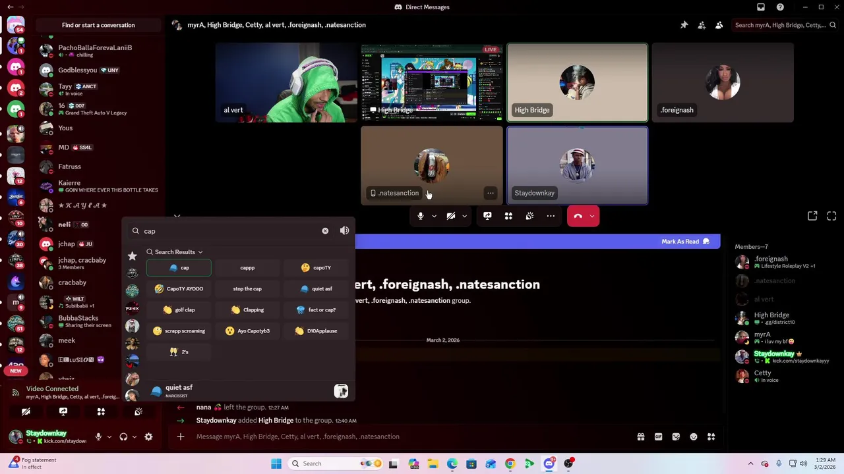Open .natesanction tile options ellipsis
Image resolution: width=844 pixels, height=474 pixels.
[490, 193]
